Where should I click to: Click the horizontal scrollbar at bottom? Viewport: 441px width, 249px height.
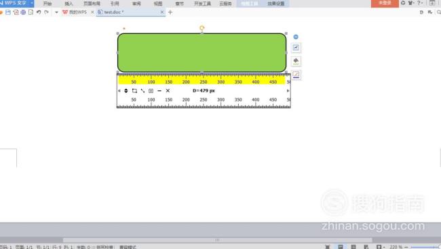(x=217, y=240)
